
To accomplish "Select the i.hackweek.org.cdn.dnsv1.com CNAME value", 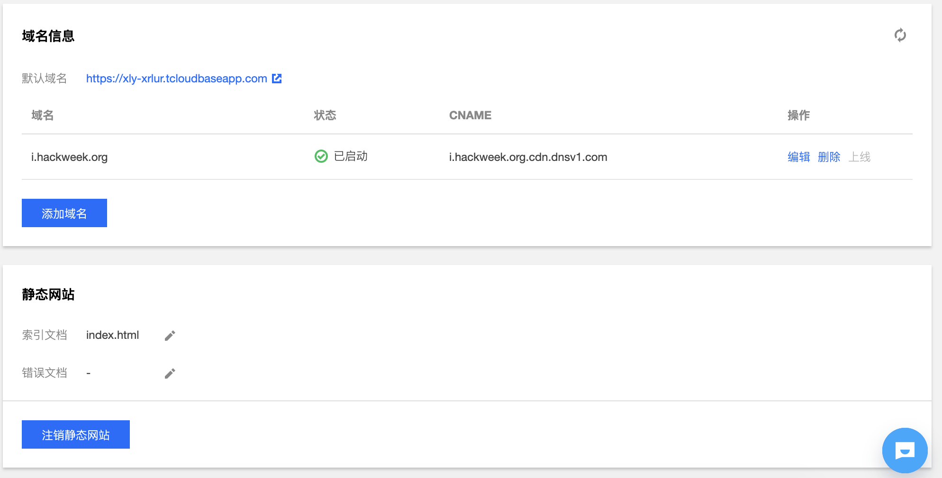I will point(528,157).
